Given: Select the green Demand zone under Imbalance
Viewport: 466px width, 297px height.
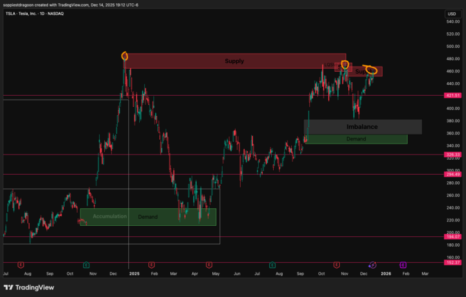Looking at the screenshot, I should click(x=356, y=139).
